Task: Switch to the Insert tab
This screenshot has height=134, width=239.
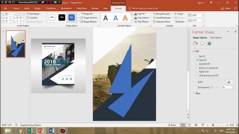Action: [27, 9]
